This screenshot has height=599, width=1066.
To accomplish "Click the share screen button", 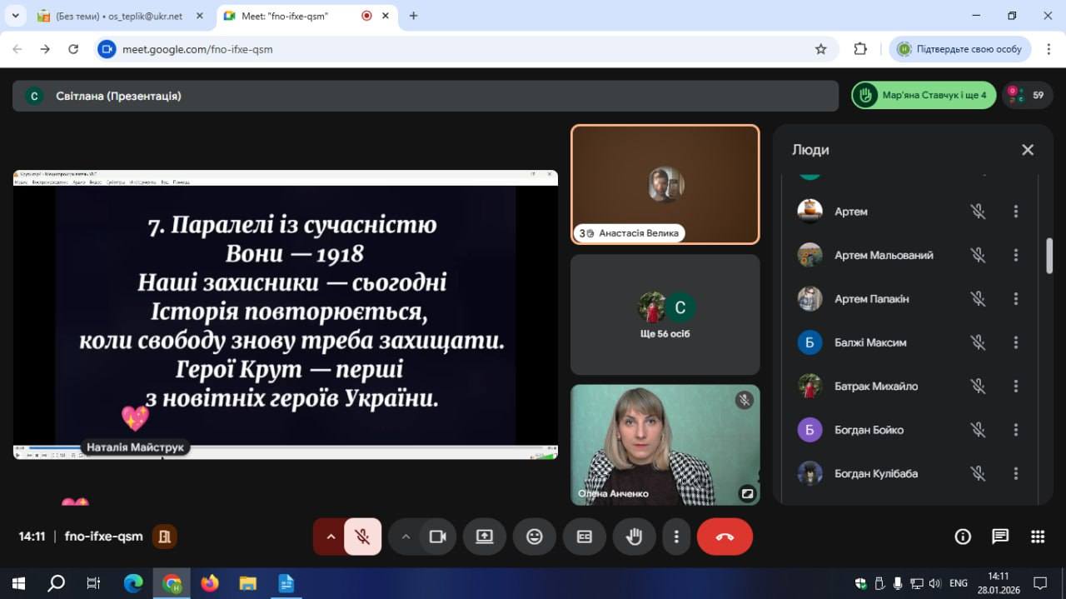I will 485,537.
